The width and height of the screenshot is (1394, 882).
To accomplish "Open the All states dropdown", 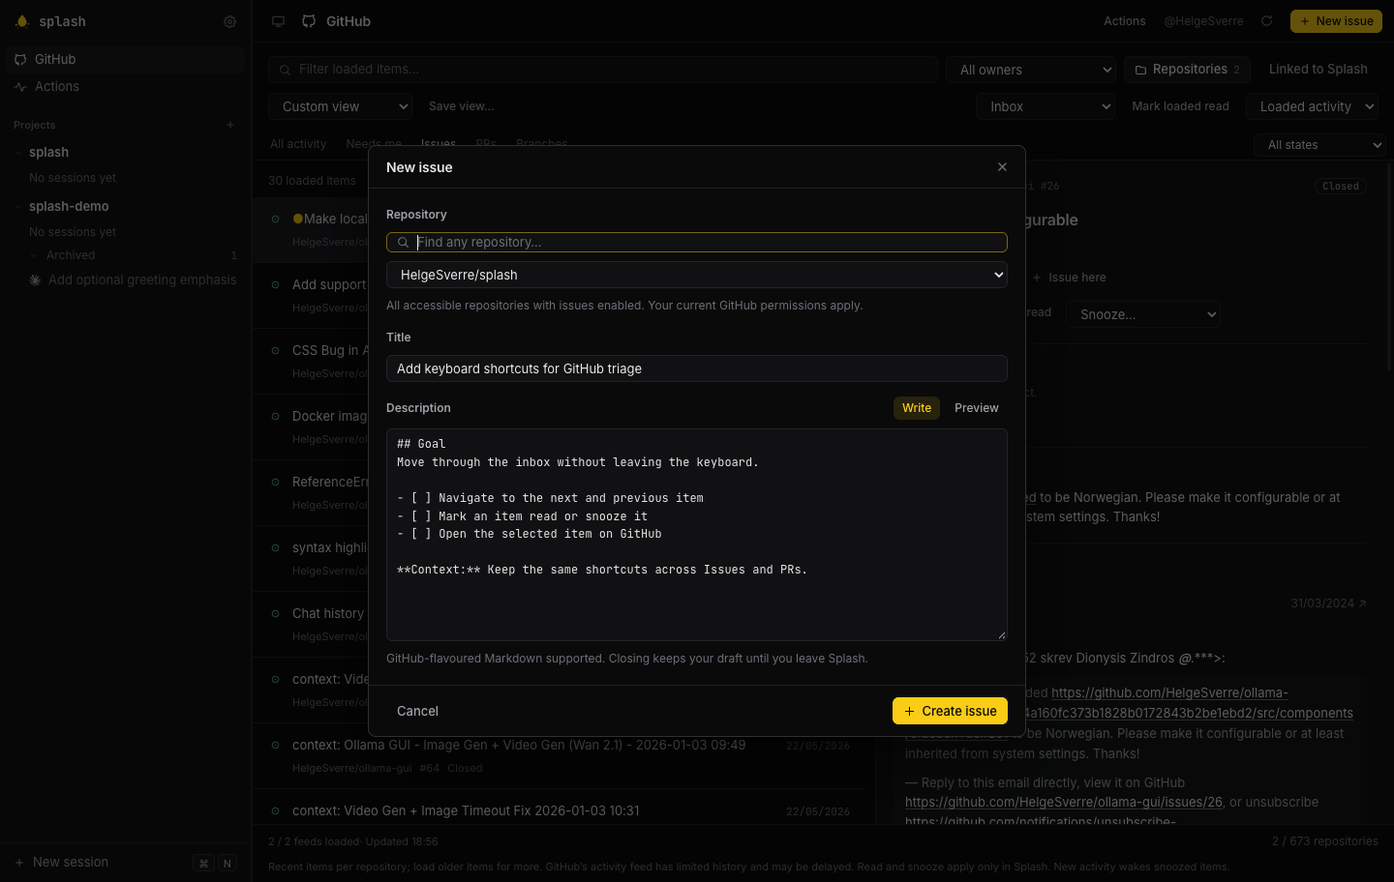I will [x=1319, y=145].
